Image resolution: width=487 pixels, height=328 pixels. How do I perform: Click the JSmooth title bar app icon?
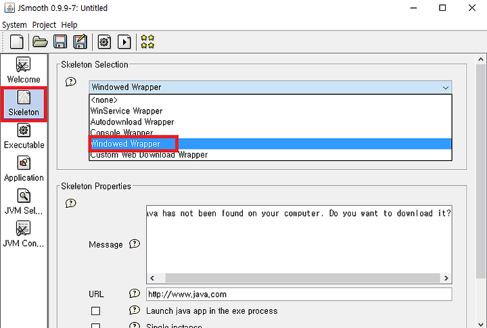[x=9, y=7]
